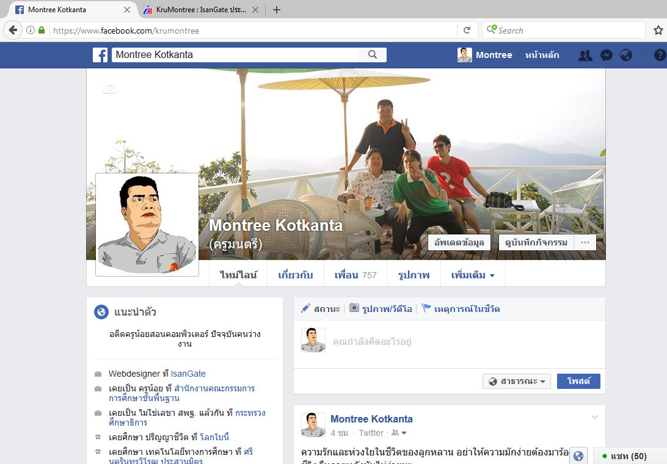
Task: Select the เหตุการณ์ในชีวิต life event option
Action: pyautogui.click(x=461, y=309)
